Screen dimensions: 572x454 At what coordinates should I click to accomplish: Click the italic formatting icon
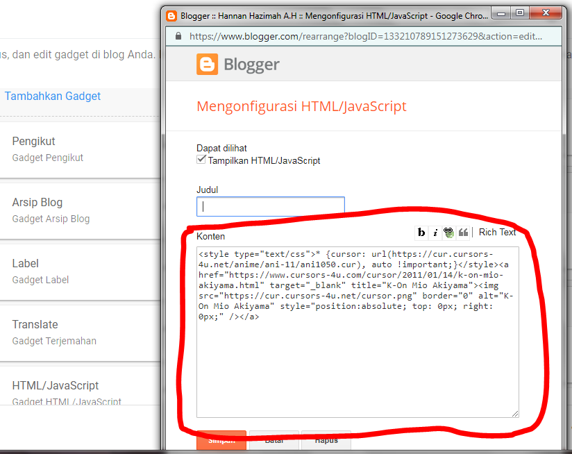coord(435,233)
